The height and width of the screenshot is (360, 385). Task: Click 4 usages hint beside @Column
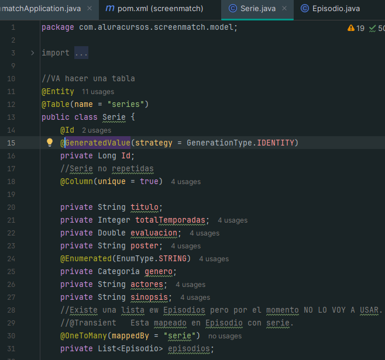(x=186, y=182)
